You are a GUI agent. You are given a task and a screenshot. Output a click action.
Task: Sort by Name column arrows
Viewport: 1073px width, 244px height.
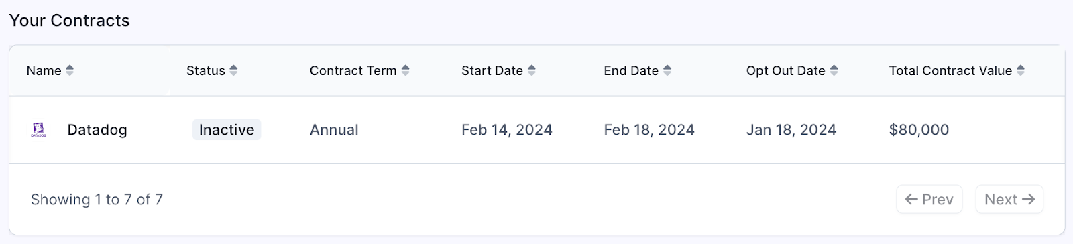coord(70,70)
